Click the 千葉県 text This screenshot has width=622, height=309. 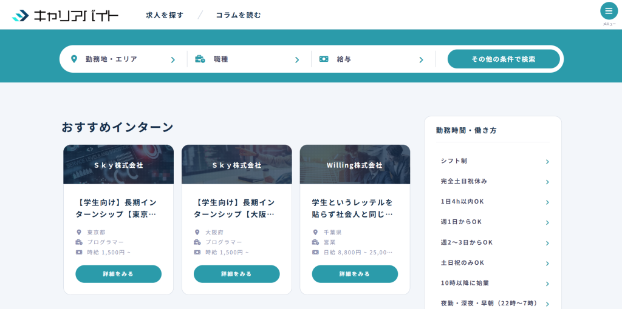pos(333,232)
